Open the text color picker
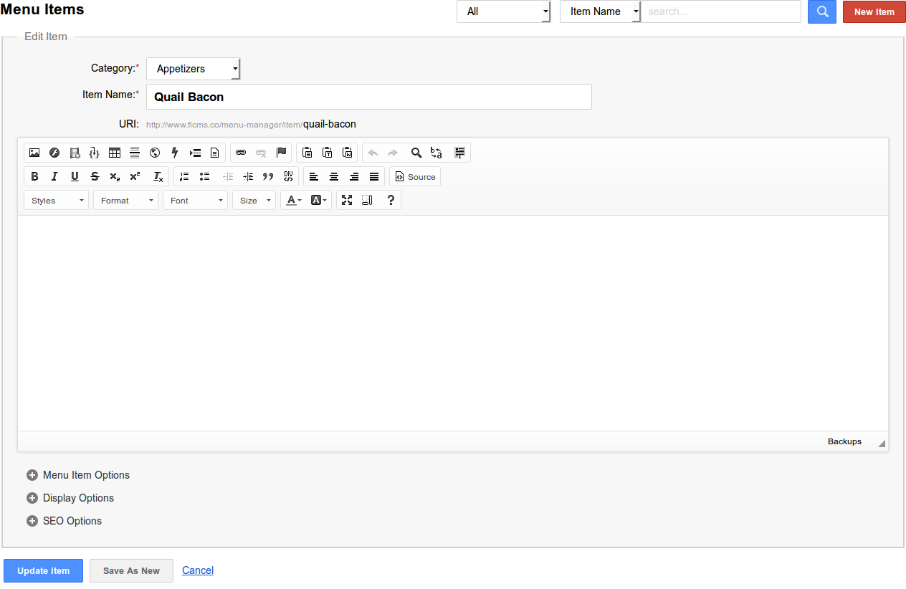906x589 pixels. [294, 201]
